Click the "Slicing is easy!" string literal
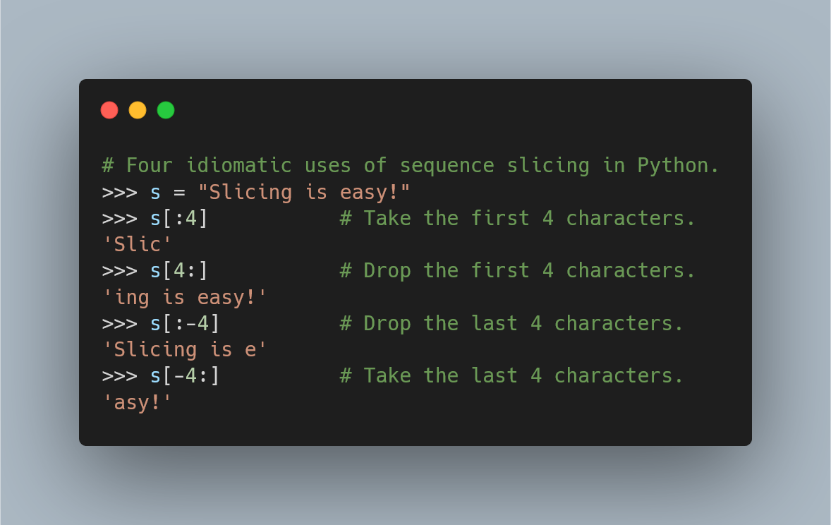This screenshot has width=831, height=525. [304, 192]
